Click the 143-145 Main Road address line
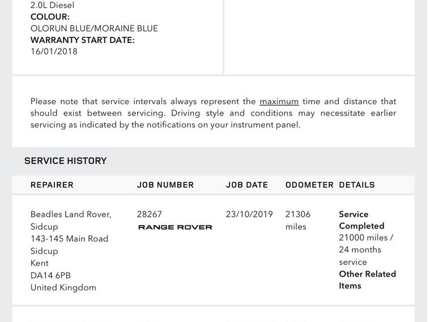 tap(70, 239)
